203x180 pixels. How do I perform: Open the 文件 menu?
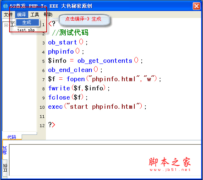pyautogui.click(x=8, y=15)
